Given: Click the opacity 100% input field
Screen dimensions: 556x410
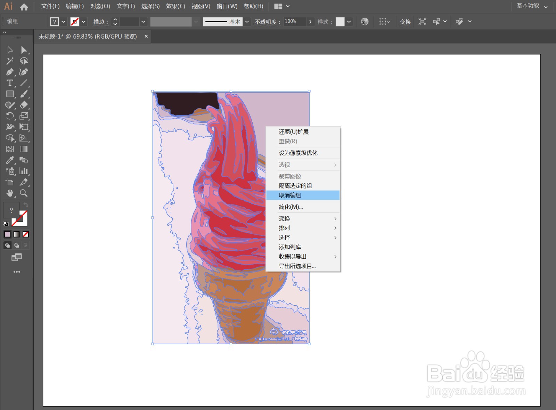Looking at the screenshot, I should (x=295, y=22).
